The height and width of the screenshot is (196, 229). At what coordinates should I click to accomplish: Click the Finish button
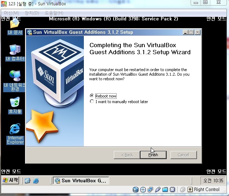[153, 155]
